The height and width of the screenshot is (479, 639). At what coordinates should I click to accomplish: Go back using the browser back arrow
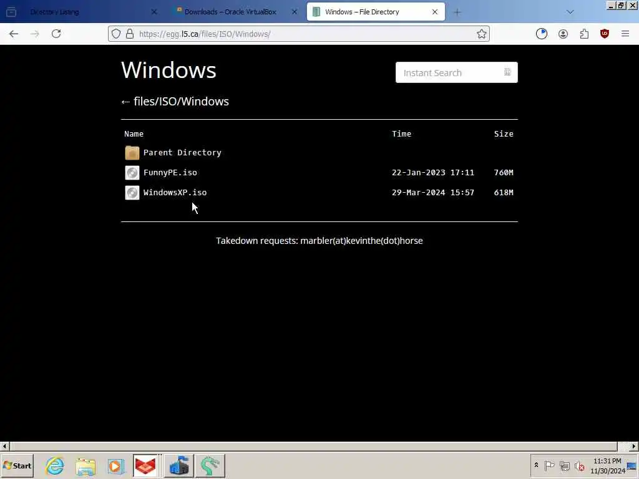pyautogui.click(x=14, y=34)
